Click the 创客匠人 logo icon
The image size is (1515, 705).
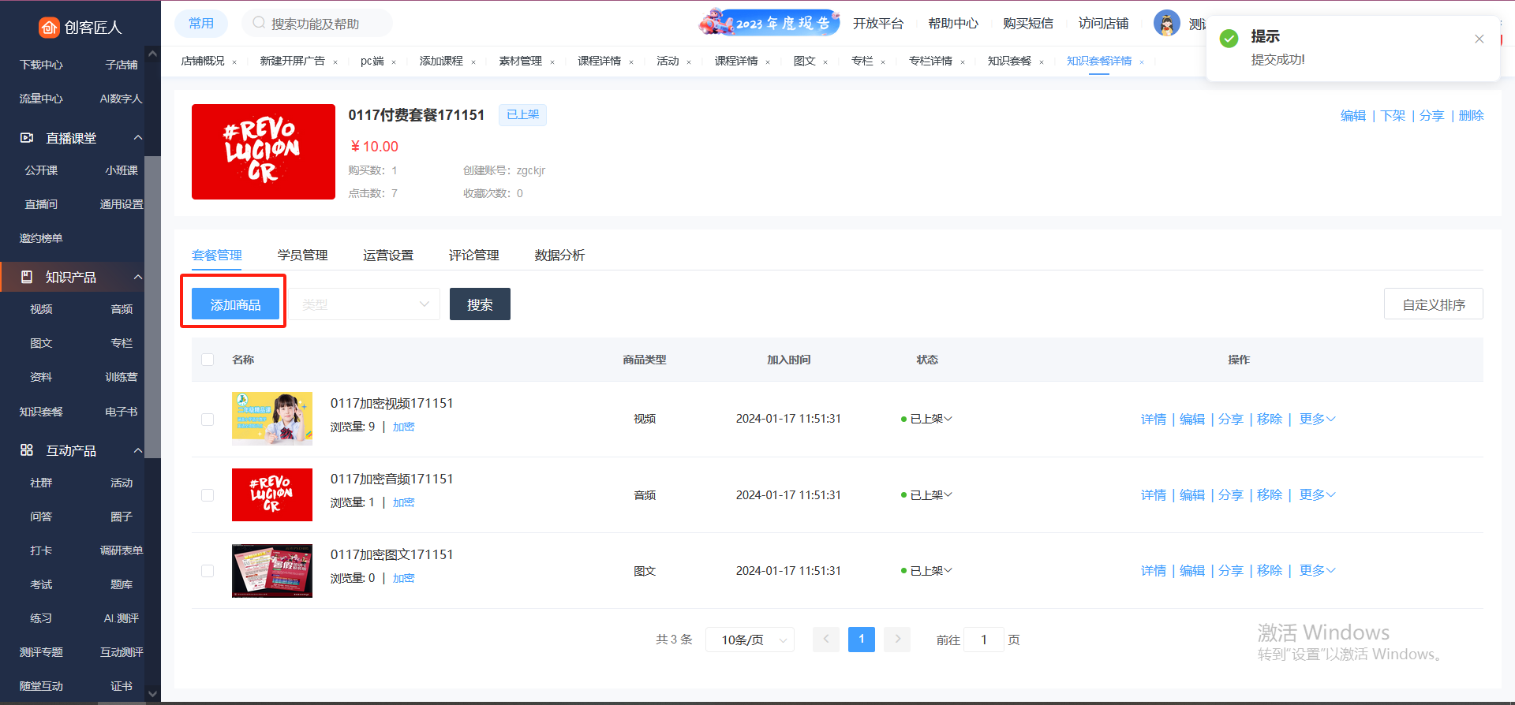point(49,28)
